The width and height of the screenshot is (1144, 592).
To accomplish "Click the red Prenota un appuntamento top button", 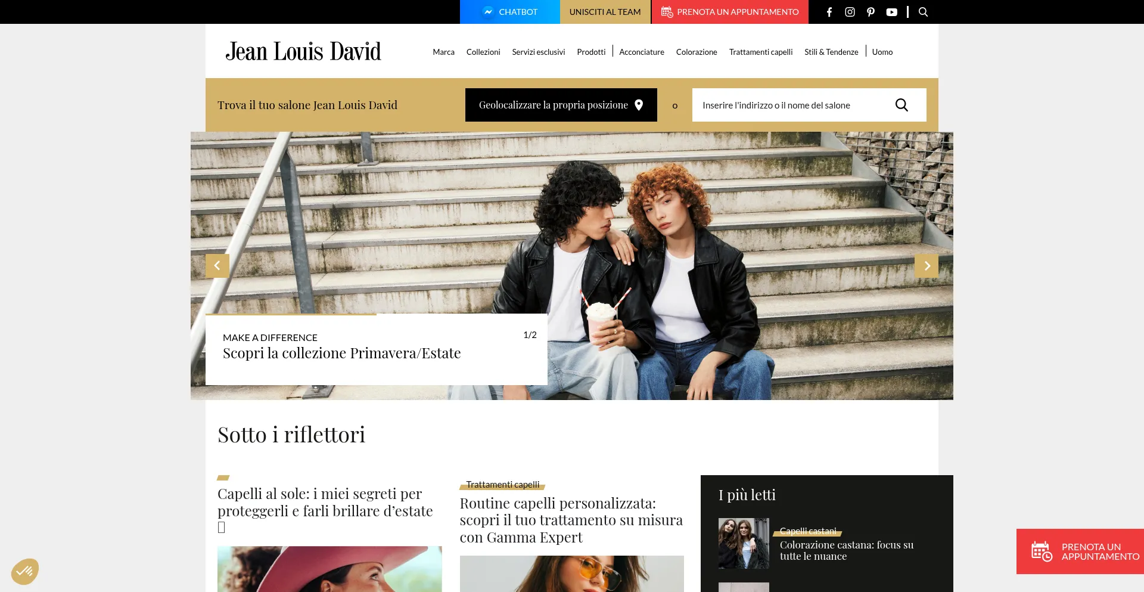I will pos(730,12).
